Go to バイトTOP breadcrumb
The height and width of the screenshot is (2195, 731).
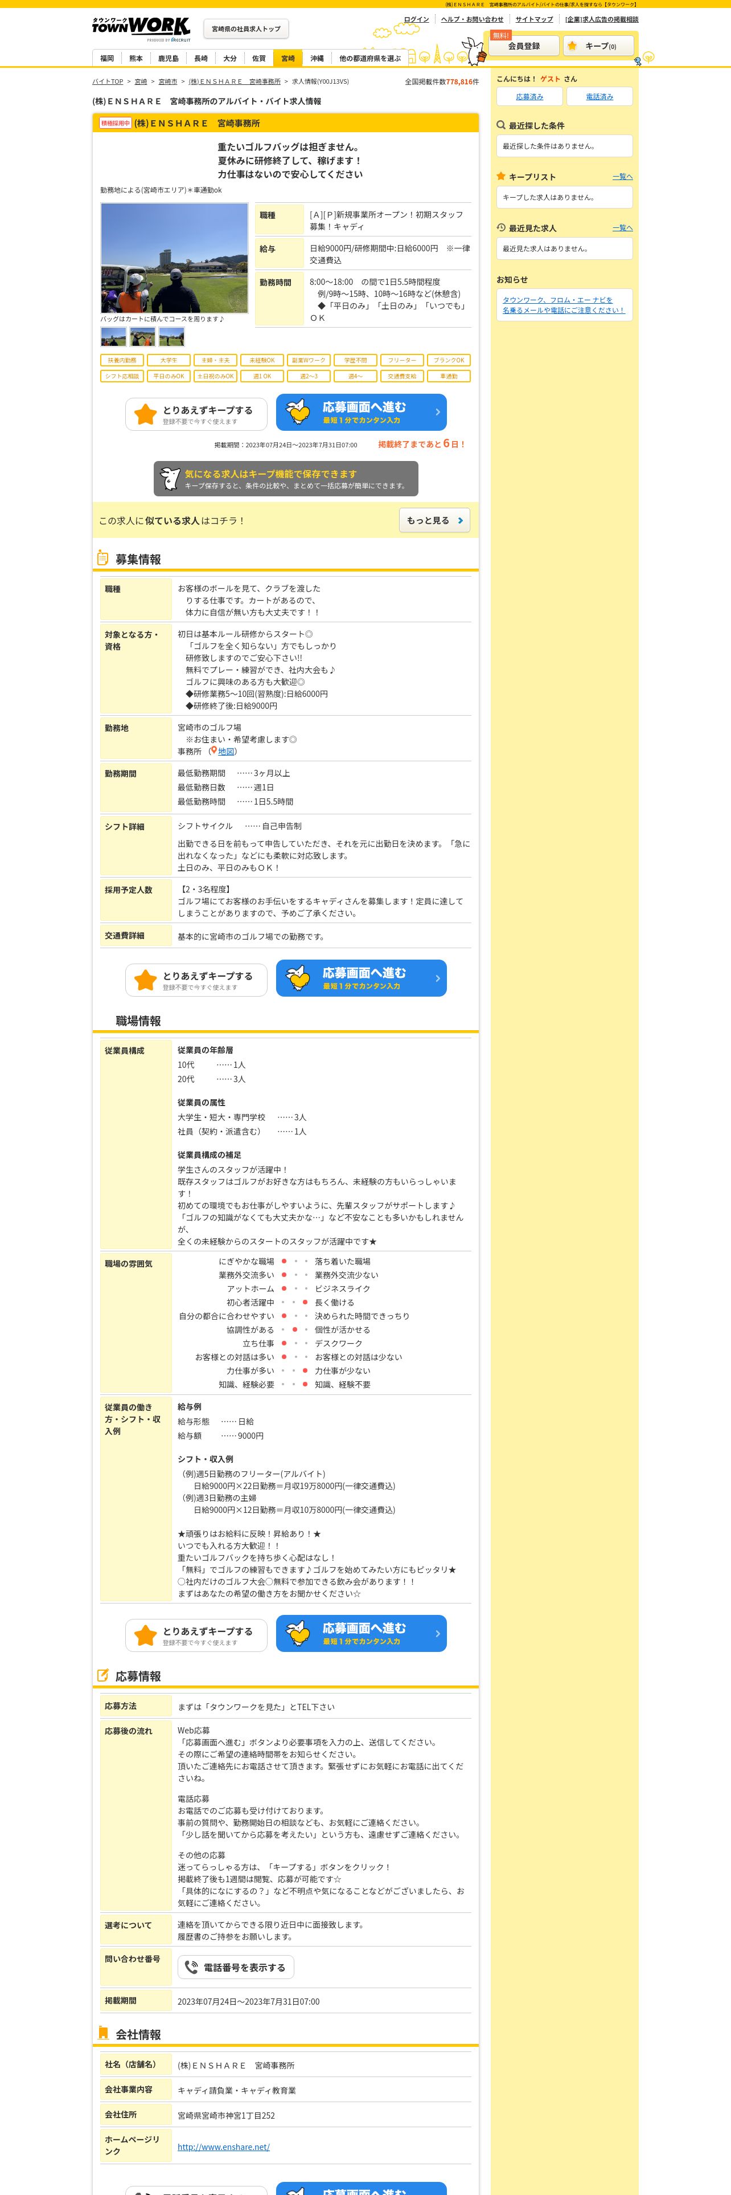107,82
